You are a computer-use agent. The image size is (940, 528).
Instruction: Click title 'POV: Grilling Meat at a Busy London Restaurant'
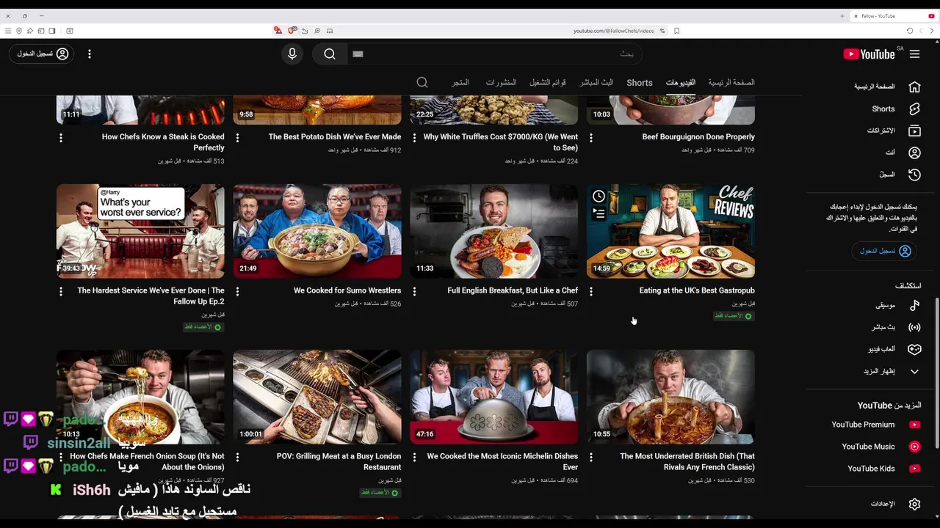(x=339, y=461)
